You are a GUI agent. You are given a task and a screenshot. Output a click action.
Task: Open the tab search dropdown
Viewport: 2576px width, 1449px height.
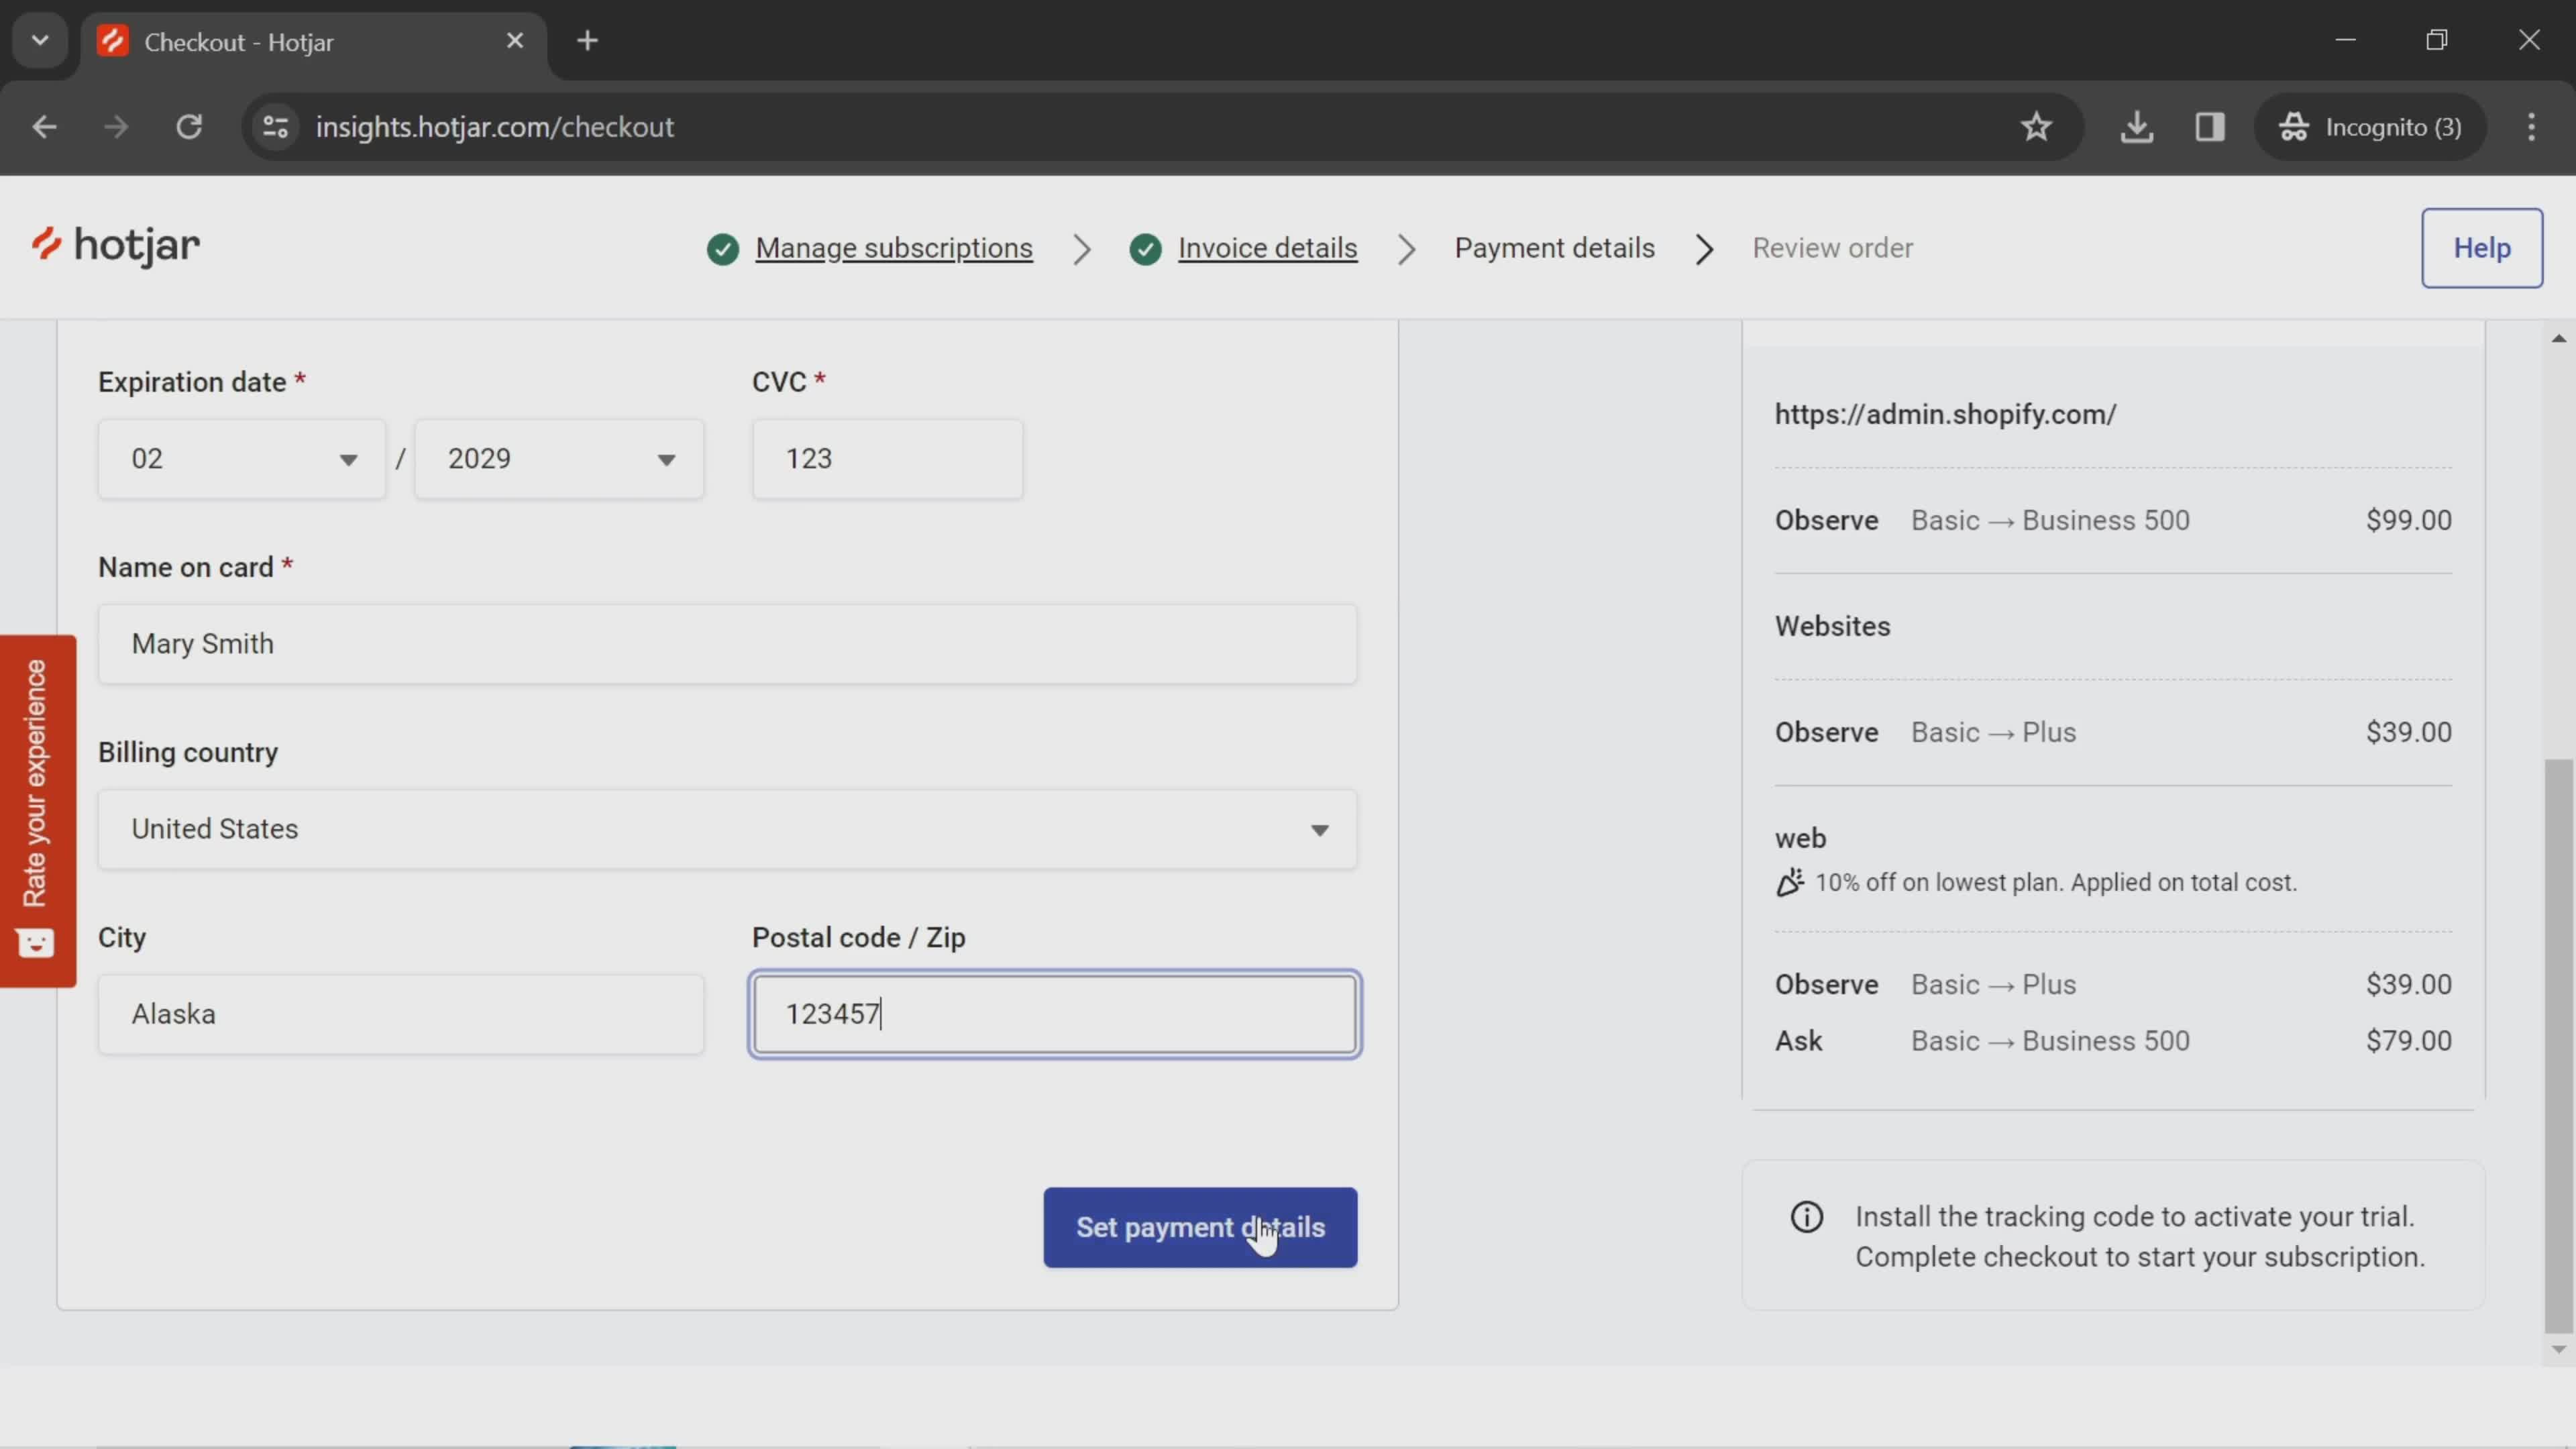(40, 41)
